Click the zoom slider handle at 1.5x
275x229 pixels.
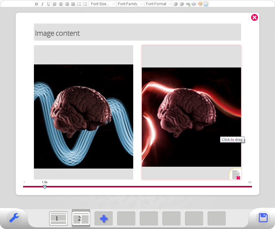coord(45,187)
